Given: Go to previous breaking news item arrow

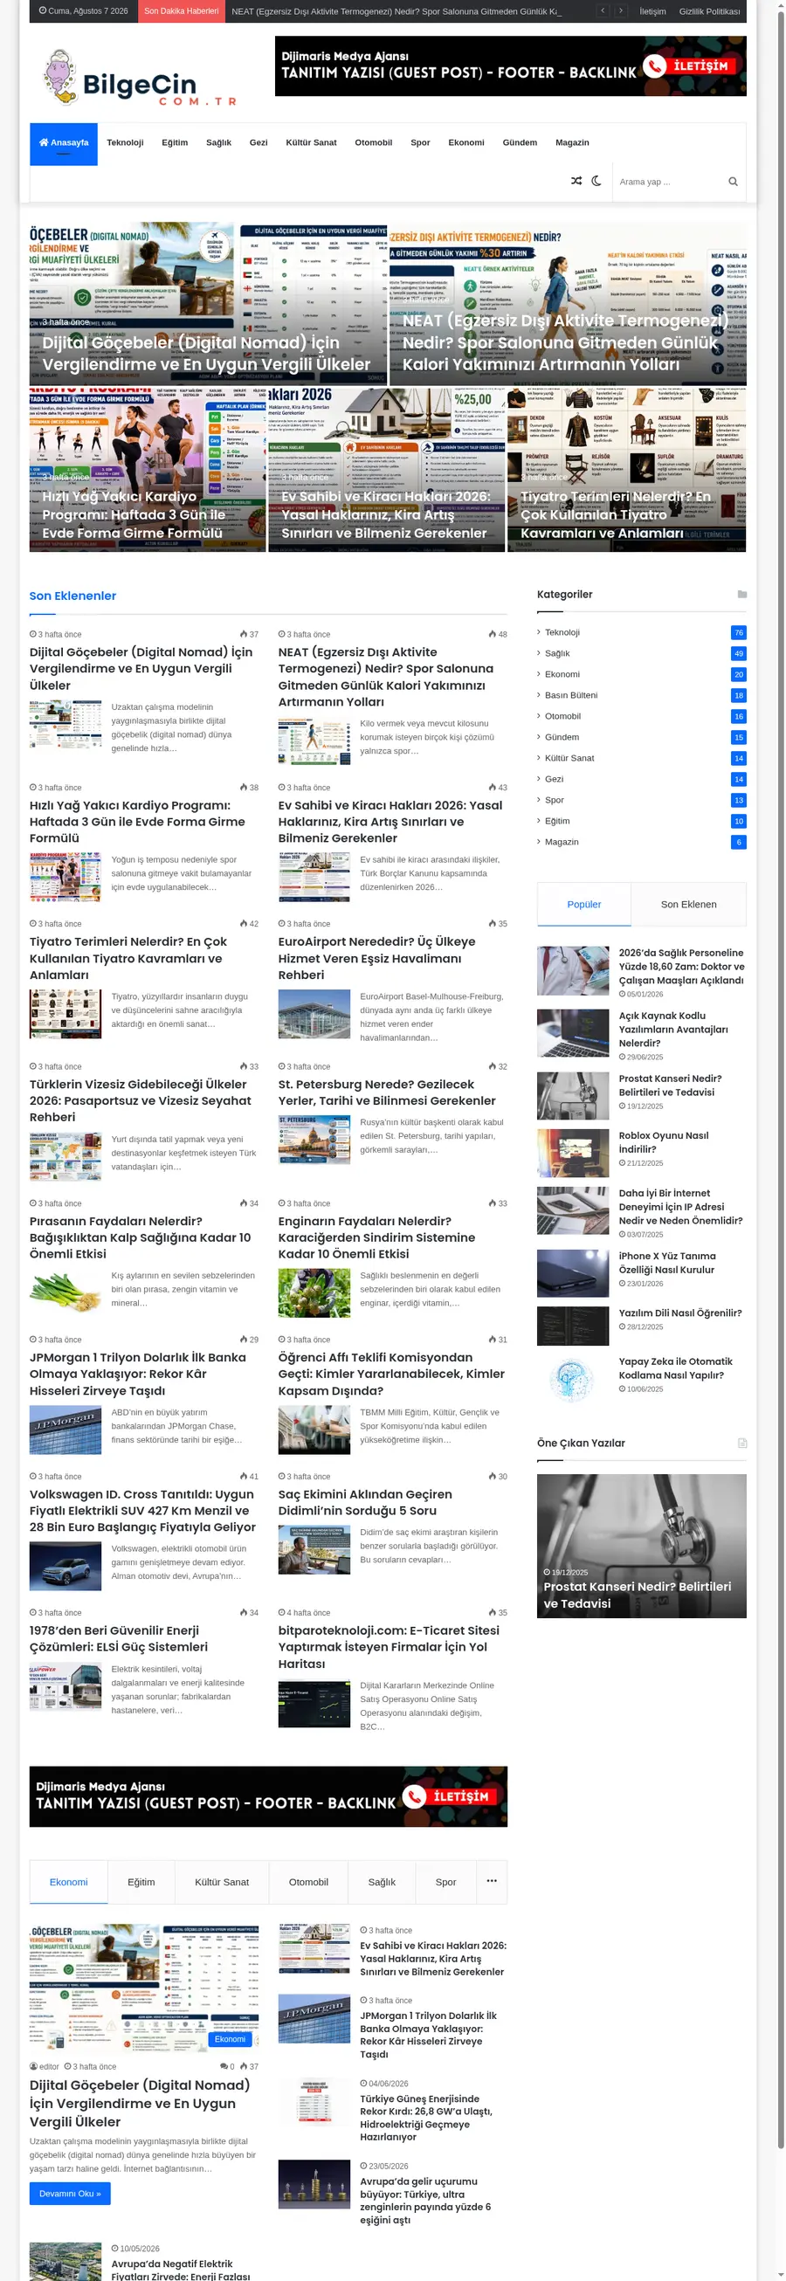Looking at the screenshot, I should pyautogui.click(x=603, y=10).
